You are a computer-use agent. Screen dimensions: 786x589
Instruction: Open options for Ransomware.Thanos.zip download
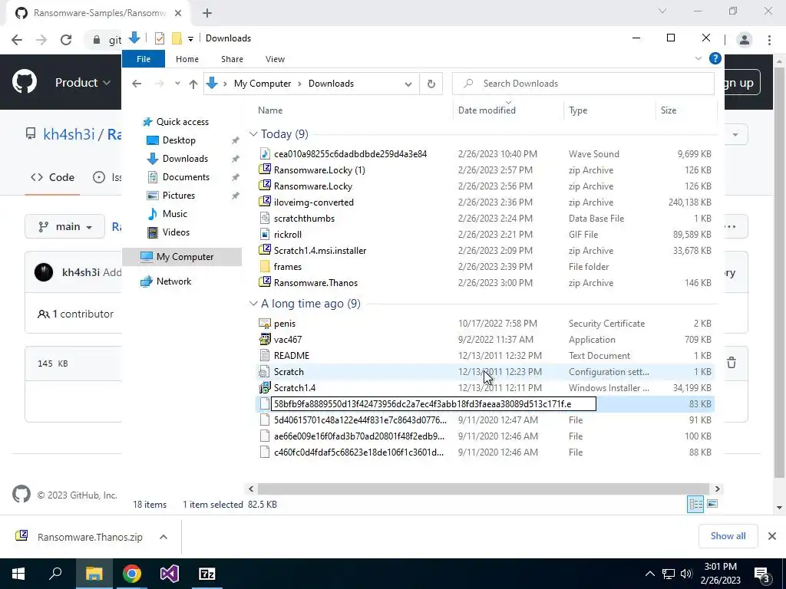pyautogui.click(x=163, y=537)
